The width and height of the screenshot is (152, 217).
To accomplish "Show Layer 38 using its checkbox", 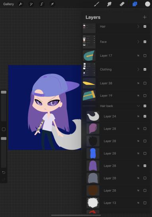I will (x=145, y=83).
